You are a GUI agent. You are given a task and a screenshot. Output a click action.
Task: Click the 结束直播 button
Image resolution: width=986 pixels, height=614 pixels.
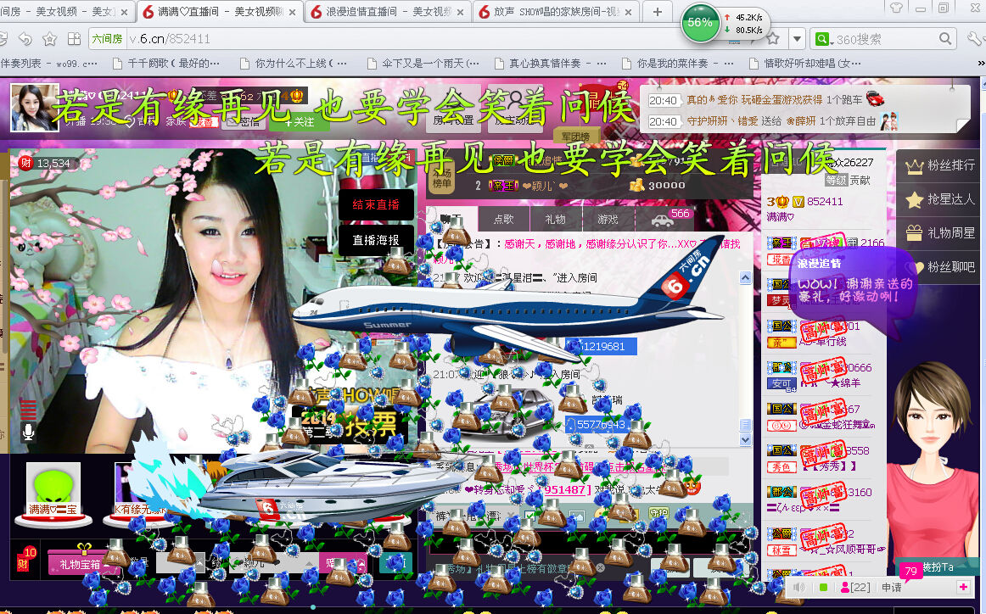376,204
